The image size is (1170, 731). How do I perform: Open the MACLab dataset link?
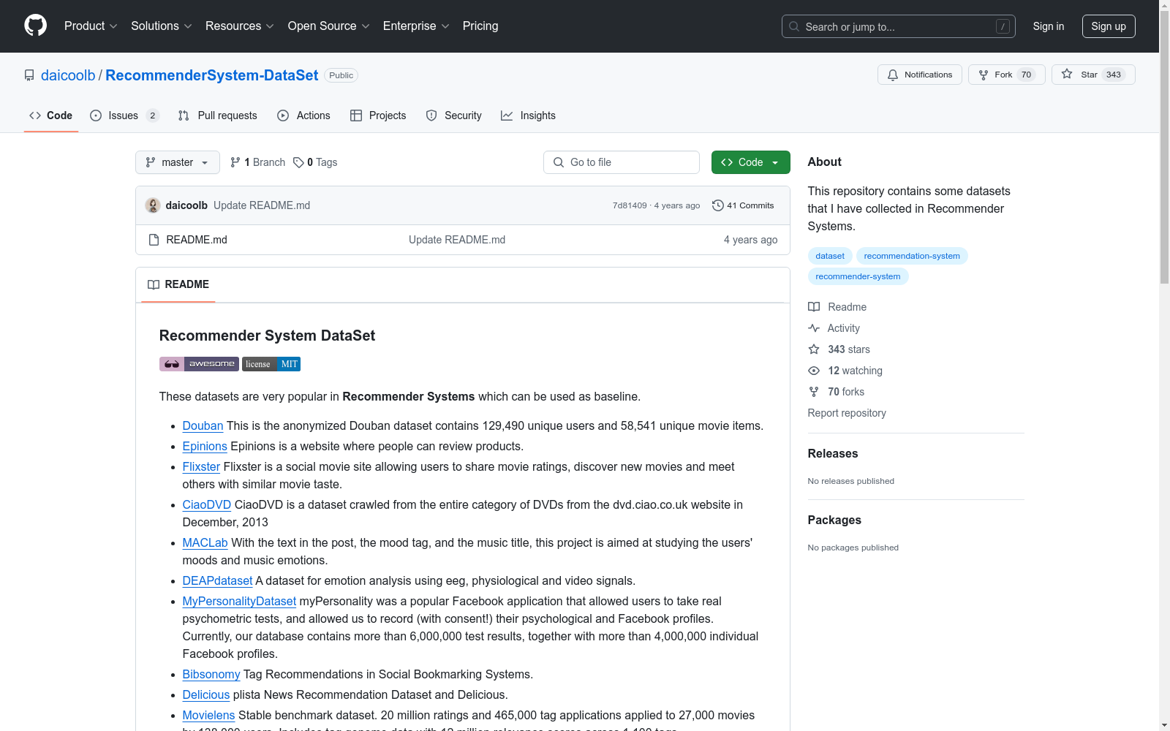pos(205,542)
